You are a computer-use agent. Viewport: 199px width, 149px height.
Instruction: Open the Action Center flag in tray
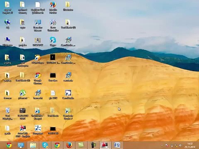167,145
